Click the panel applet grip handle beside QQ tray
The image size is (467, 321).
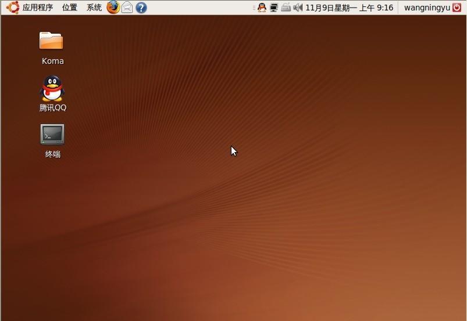(x=254, y=8)
